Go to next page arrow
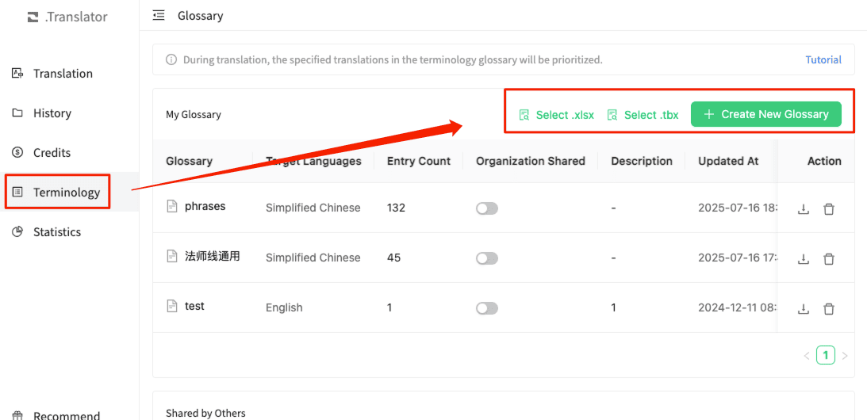The width and height of the screenshot is (867, 420). point(845,356)
